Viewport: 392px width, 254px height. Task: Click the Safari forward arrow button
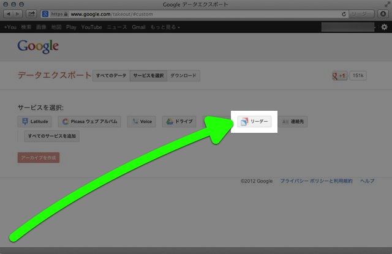[x=18, y=14]
